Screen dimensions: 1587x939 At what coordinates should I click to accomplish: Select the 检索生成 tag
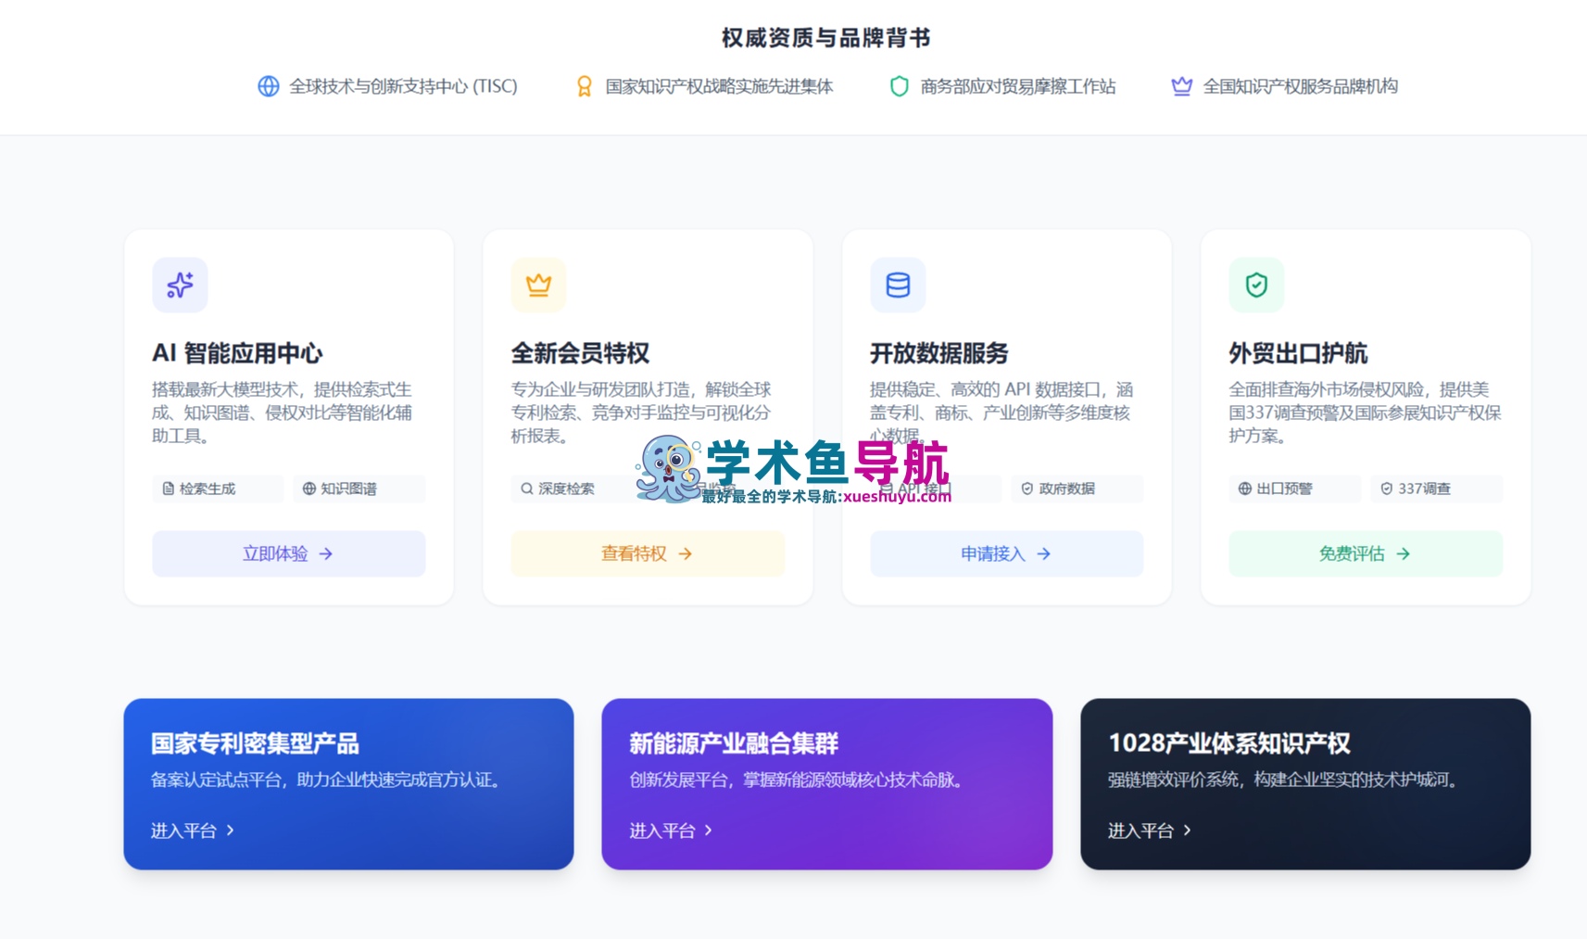[x=218, y=489]
